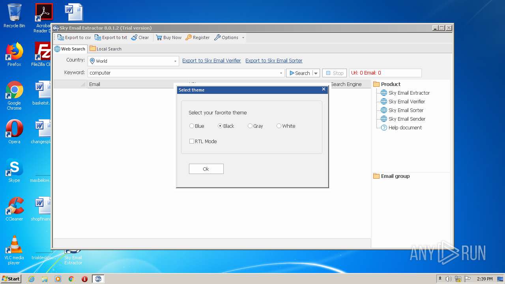Viewport: 505px width, 284px height.
Task: Open Sky Email Extractor in Product tree
Action: [x=405, y=93]
